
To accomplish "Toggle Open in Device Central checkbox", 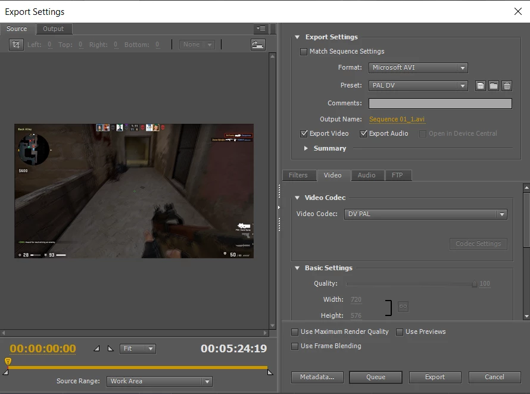I will tap(423, 134).
